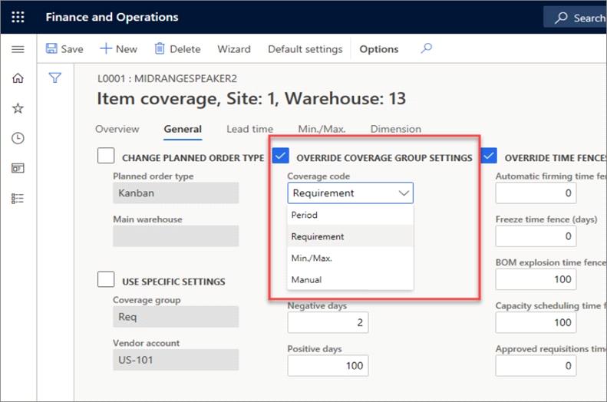Click the Positive days input field

click(x=328, y=366)
